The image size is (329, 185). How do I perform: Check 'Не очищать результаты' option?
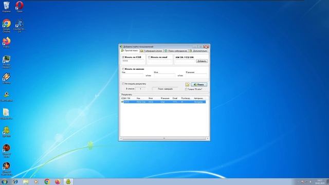tap(123, 84)
